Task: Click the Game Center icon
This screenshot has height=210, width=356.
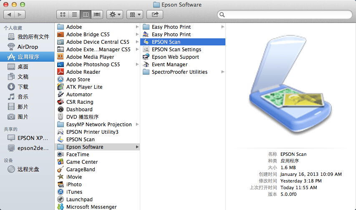Action: tap(61, 162)
